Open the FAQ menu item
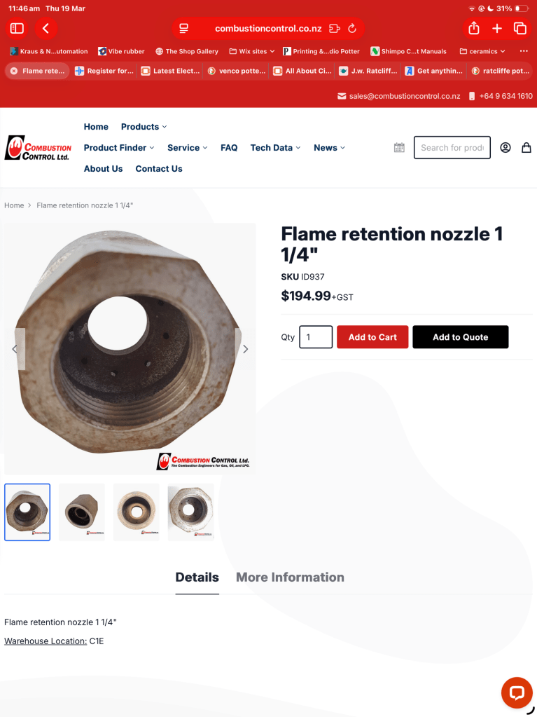The width and height of the screenshot is (537, 717). 229,148
